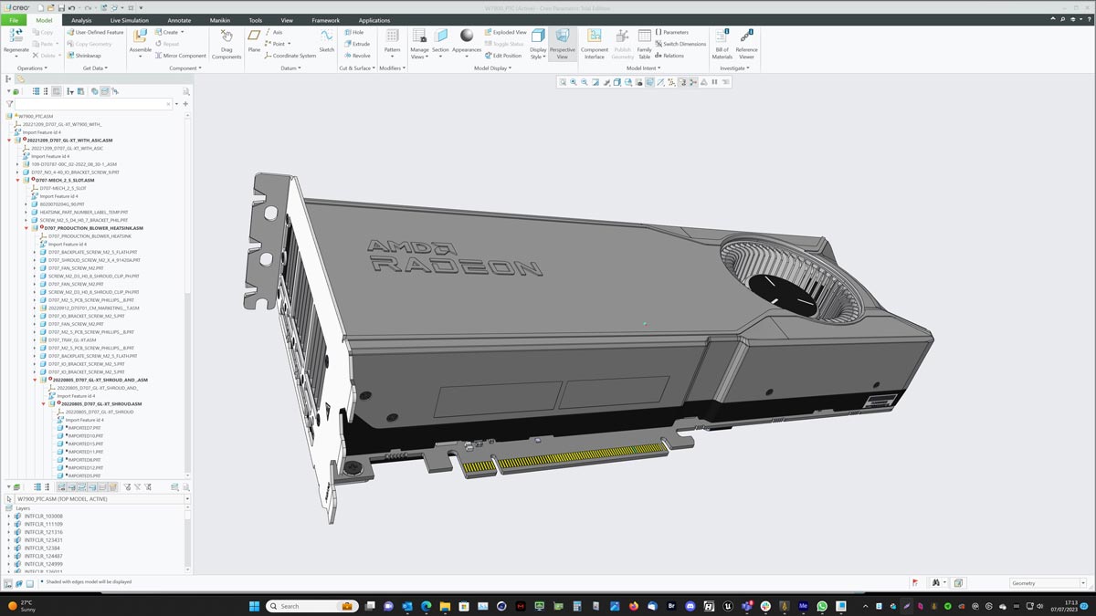Screen dimensions: 1096x616
Task: Switch to the Manikin tab
Action: [219, 20]
